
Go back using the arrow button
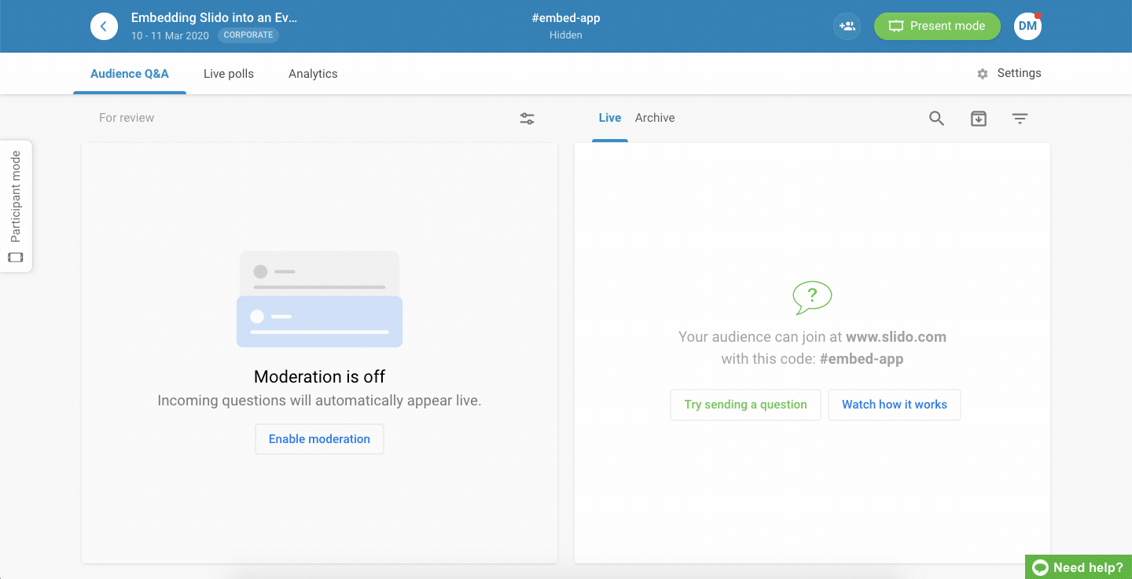[x=104, y=26]
